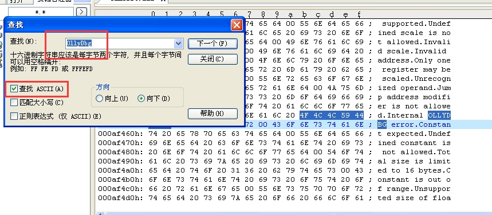The image size is (492, 215).
Task: Click the > button next to the filter
Action: point(81,12)
